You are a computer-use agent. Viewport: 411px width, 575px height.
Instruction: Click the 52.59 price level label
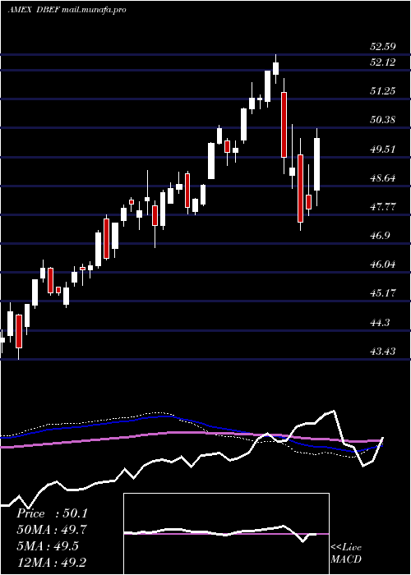click(383, 47)
